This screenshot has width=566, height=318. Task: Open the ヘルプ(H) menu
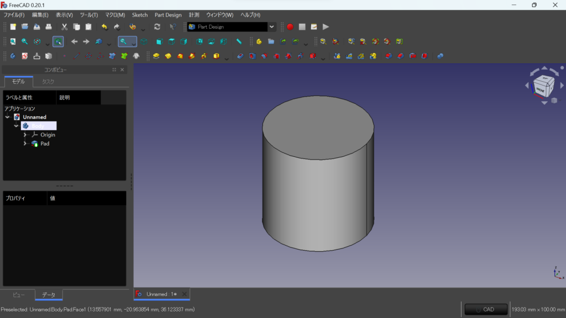point(250,15)
